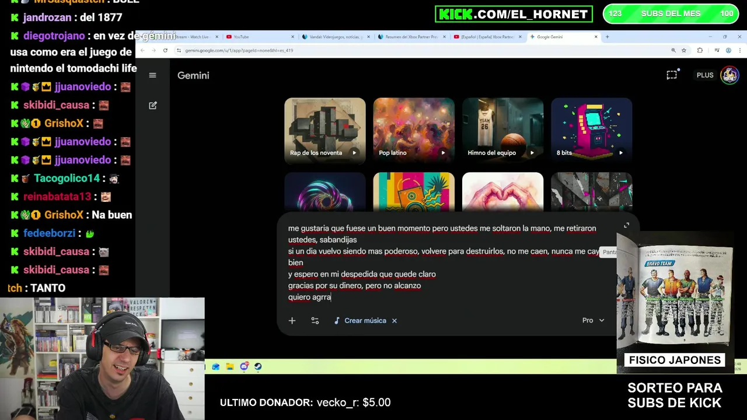The width and height of the screenshot is (747, 420).
Task: Open the Chrome three-dot menu
Action: click(x=739, y=50)
